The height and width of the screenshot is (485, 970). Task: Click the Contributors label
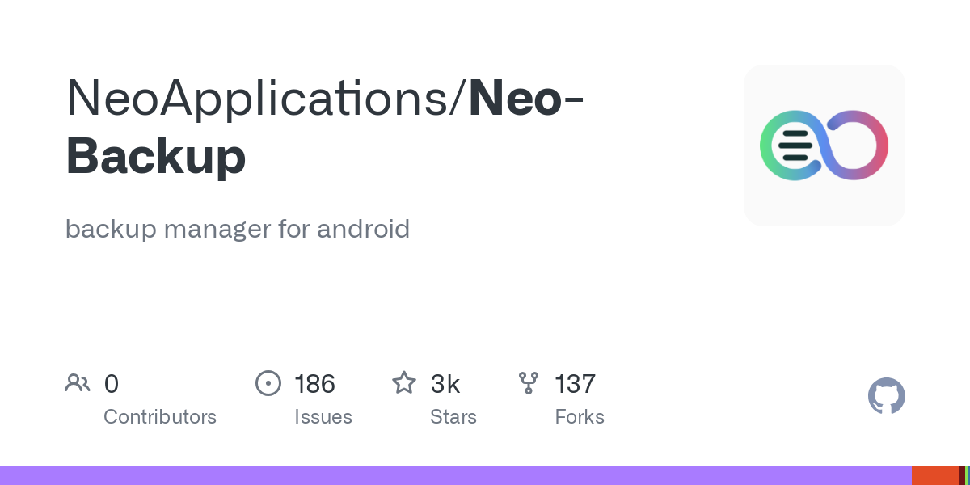click(x=160, y=417)
